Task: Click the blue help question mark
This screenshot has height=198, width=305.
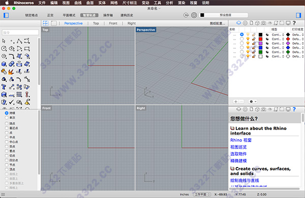Action: 294,109
